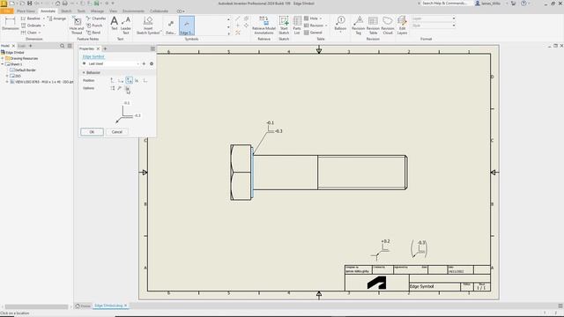Screen dimensions: 564x317
Task: Toggle leader Options icon in Behavior
Action: point(120,88)
